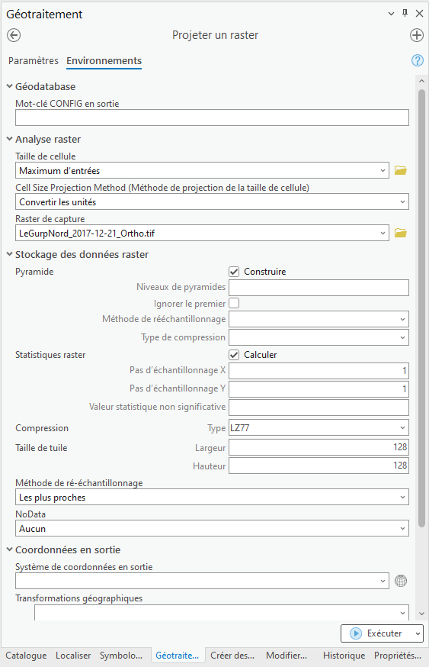Open NoData Aucun dropdown
This screenshot has height=667, width=429.
point(402,528)
